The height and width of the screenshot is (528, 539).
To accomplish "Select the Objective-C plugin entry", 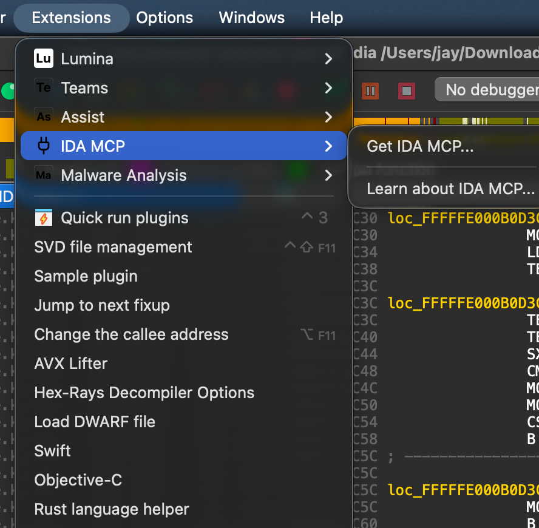I will click(183, 480).
